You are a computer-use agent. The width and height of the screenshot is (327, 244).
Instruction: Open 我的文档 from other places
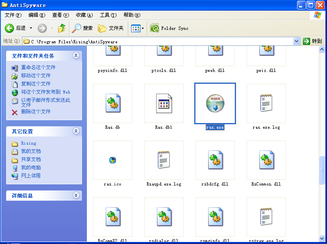click(x=31, y=151)
